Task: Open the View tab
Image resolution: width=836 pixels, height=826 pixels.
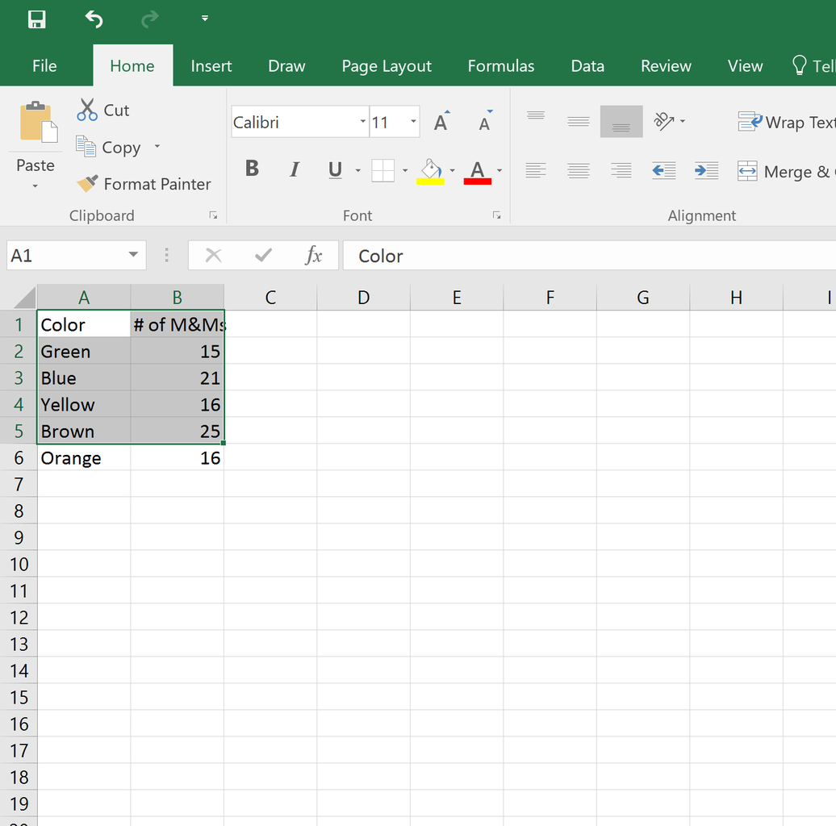Action: coord(745,66)
